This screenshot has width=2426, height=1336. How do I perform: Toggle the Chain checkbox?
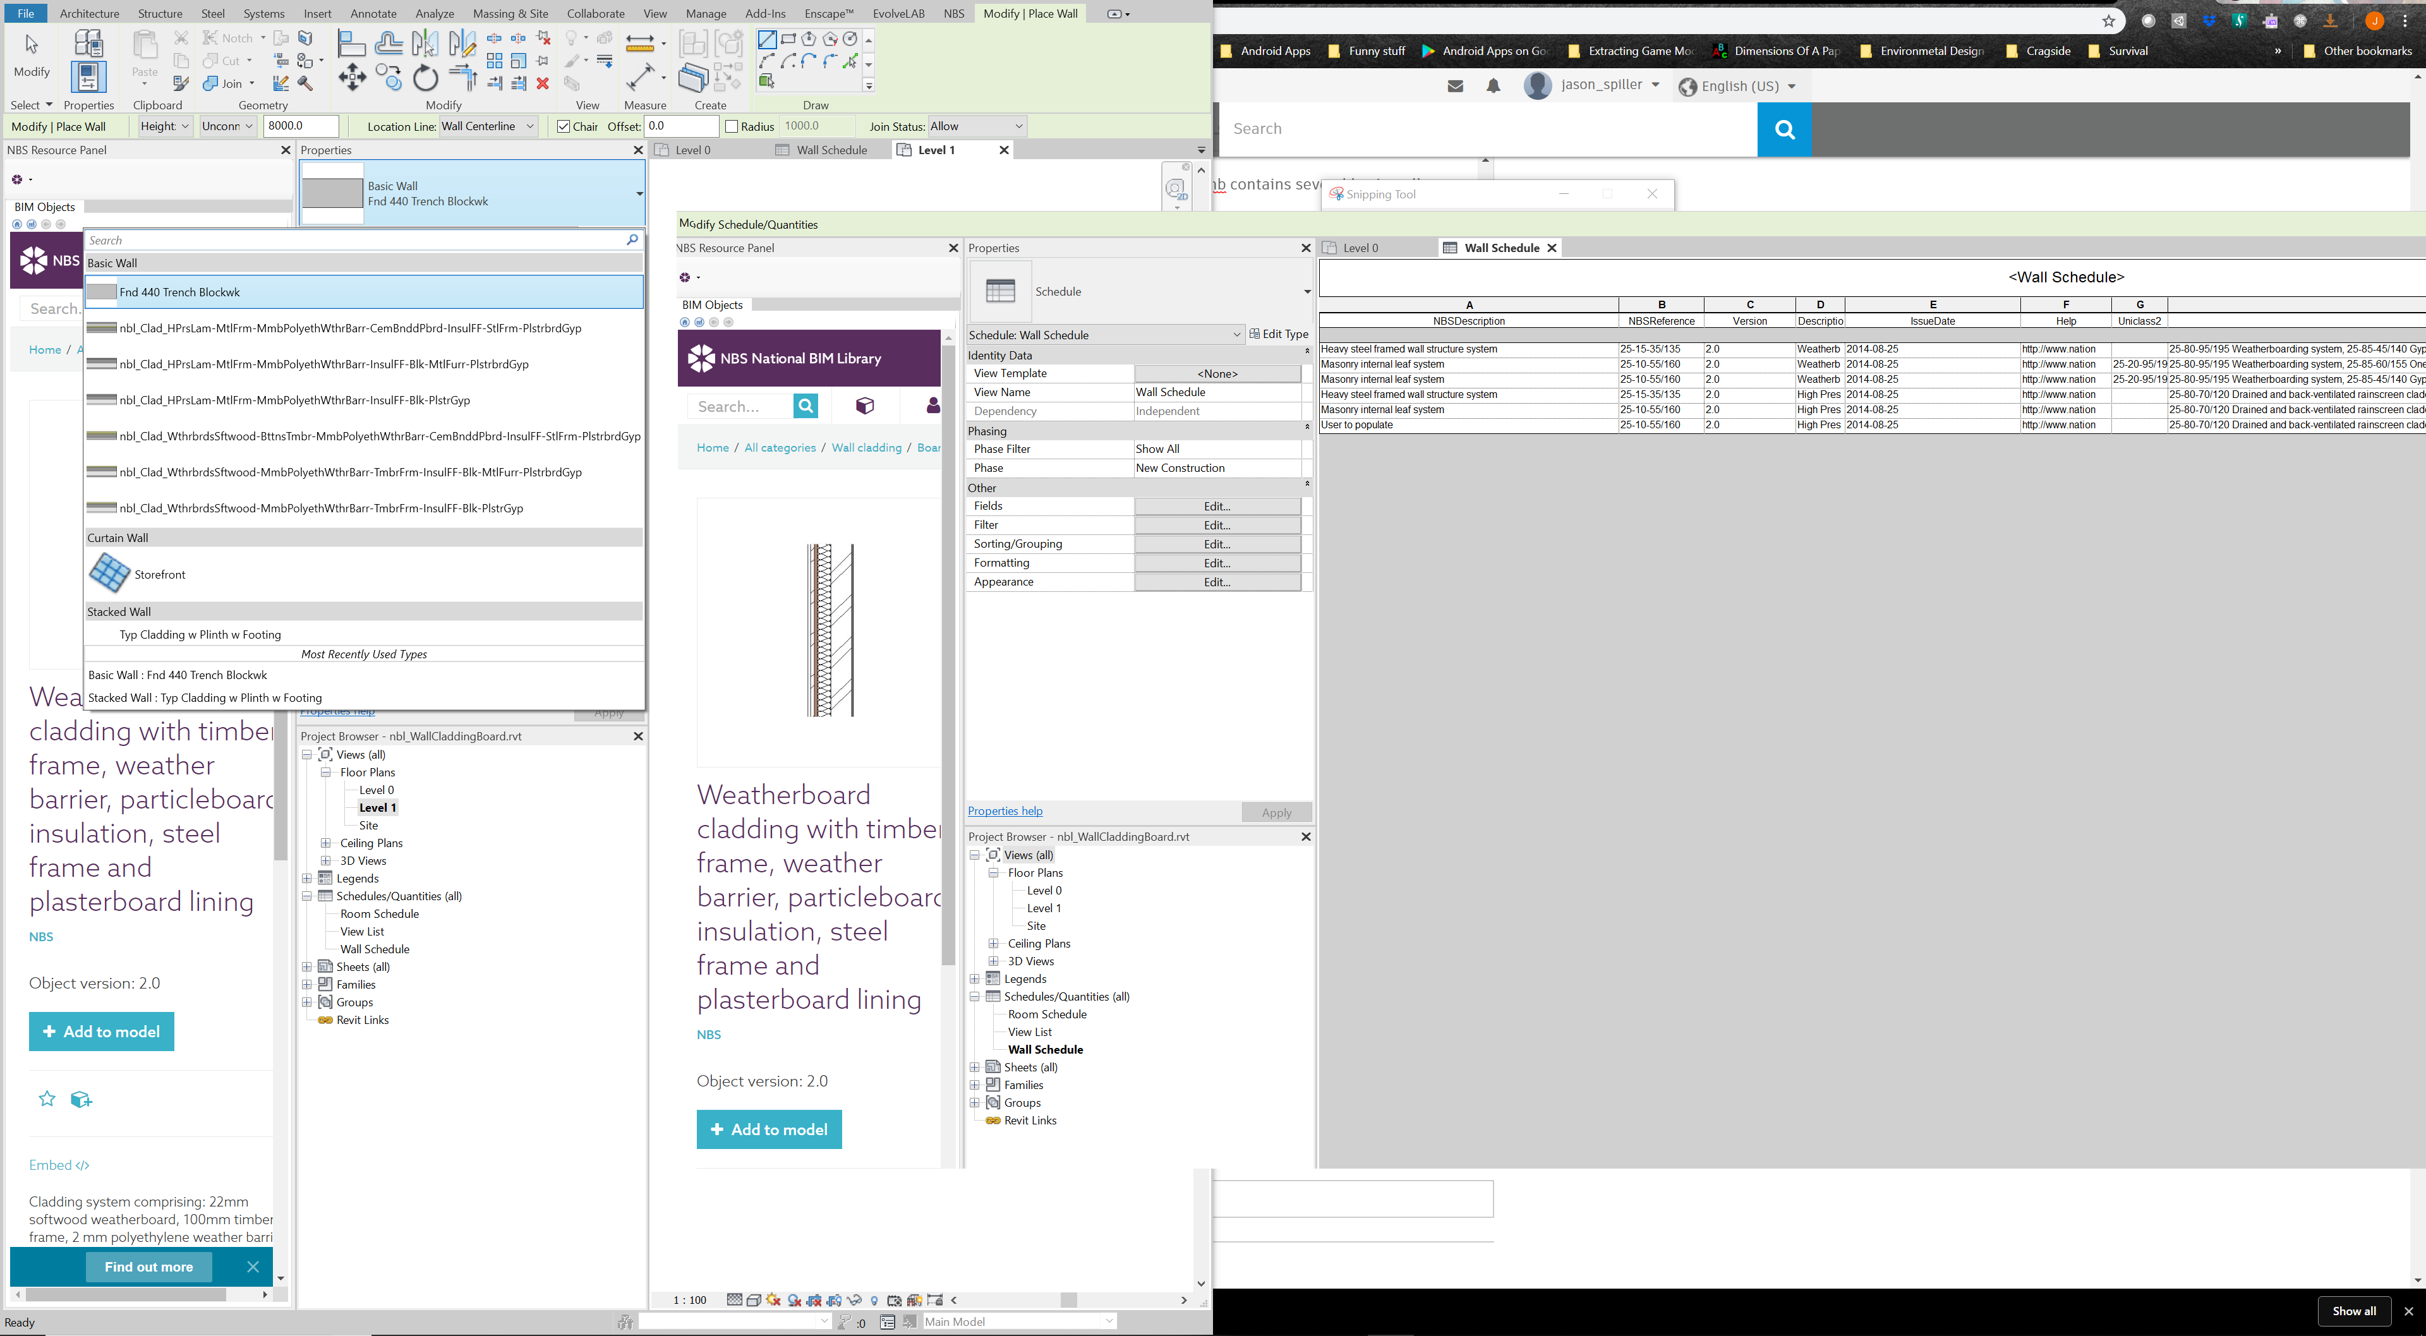pyautogui.click(x=563, y=126)
